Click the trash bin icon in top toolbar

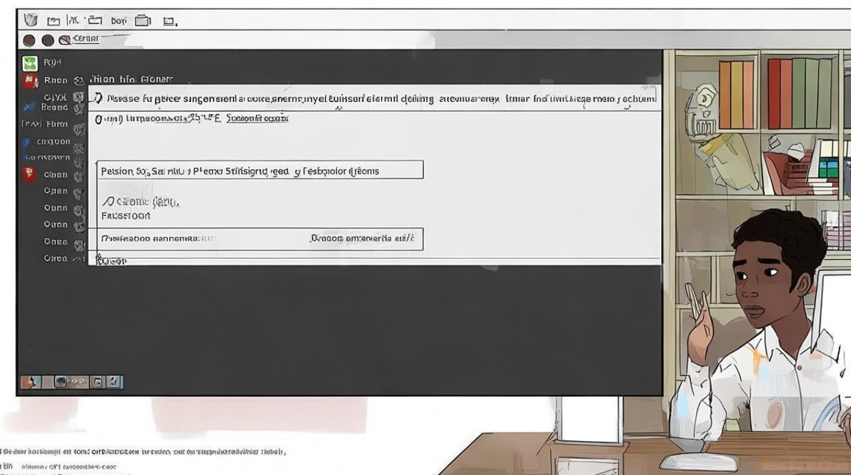[30, 20]
